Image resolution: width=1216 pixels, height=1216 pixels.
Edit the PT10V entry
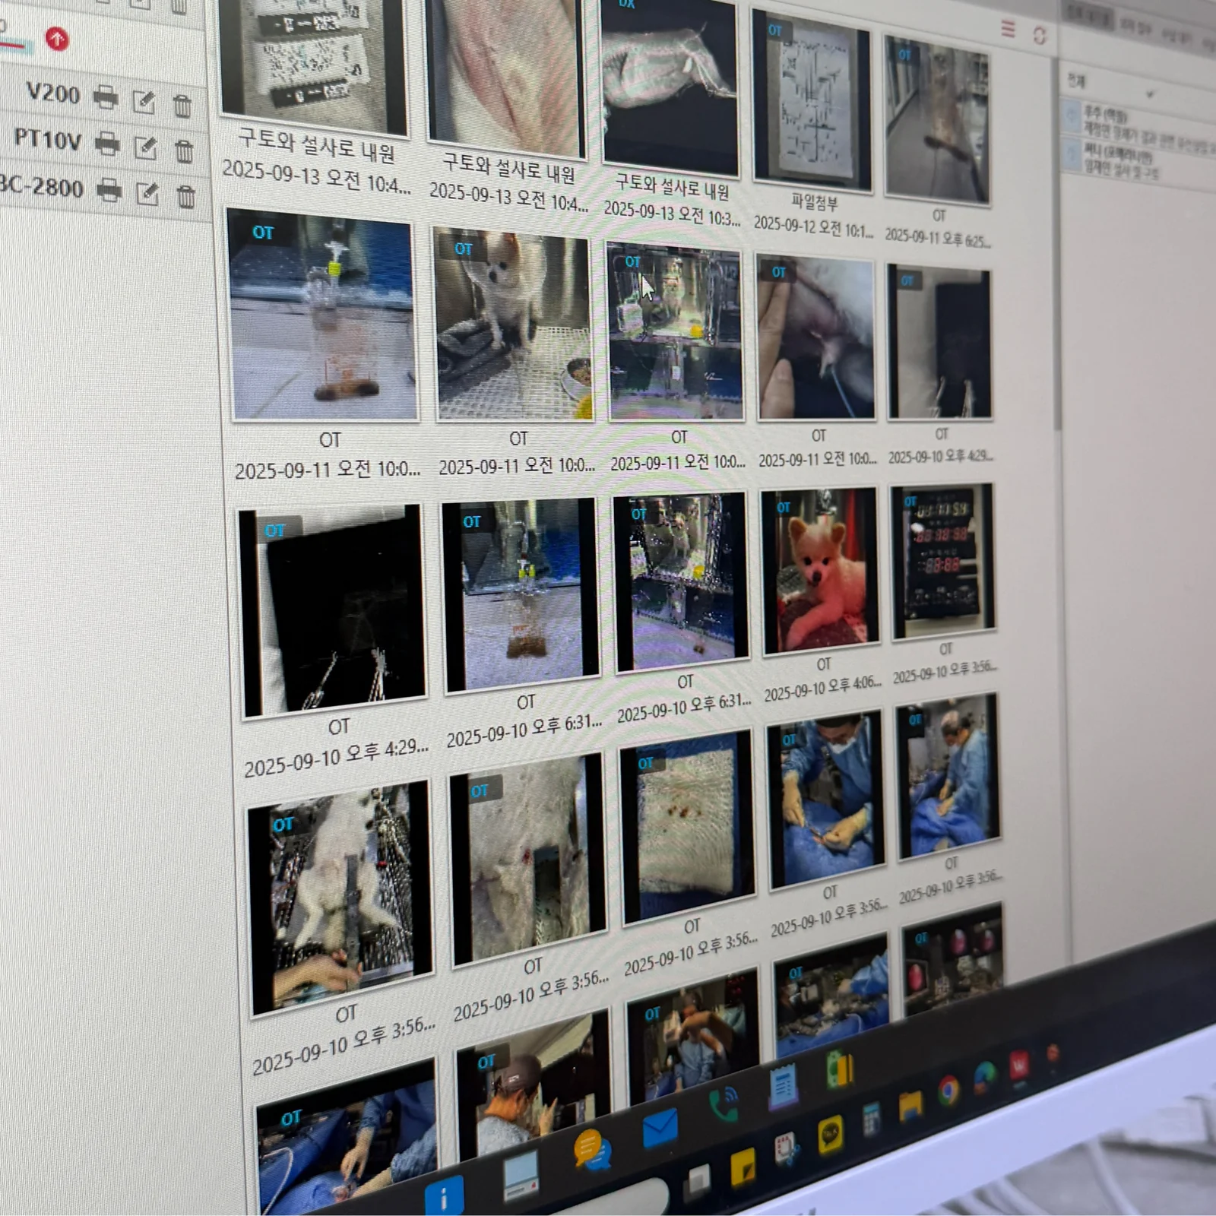(145, 147)
